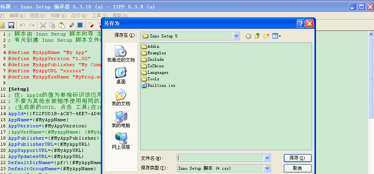Maximize the Inno Setup compiler window
Image resolution: width=374 pixels, height=174 pixels.
[362, 7]
